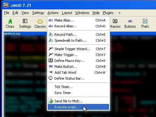156x117 pixels.
Task: Open the Classes folder toolbar button
Action: click(x=40, y=23)
